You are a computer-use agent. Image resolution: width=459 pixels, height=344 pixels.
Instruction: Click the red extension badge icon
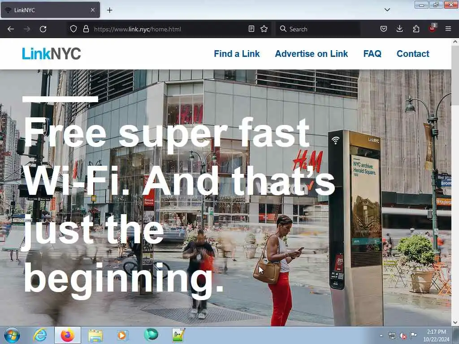tap(433, 28)
